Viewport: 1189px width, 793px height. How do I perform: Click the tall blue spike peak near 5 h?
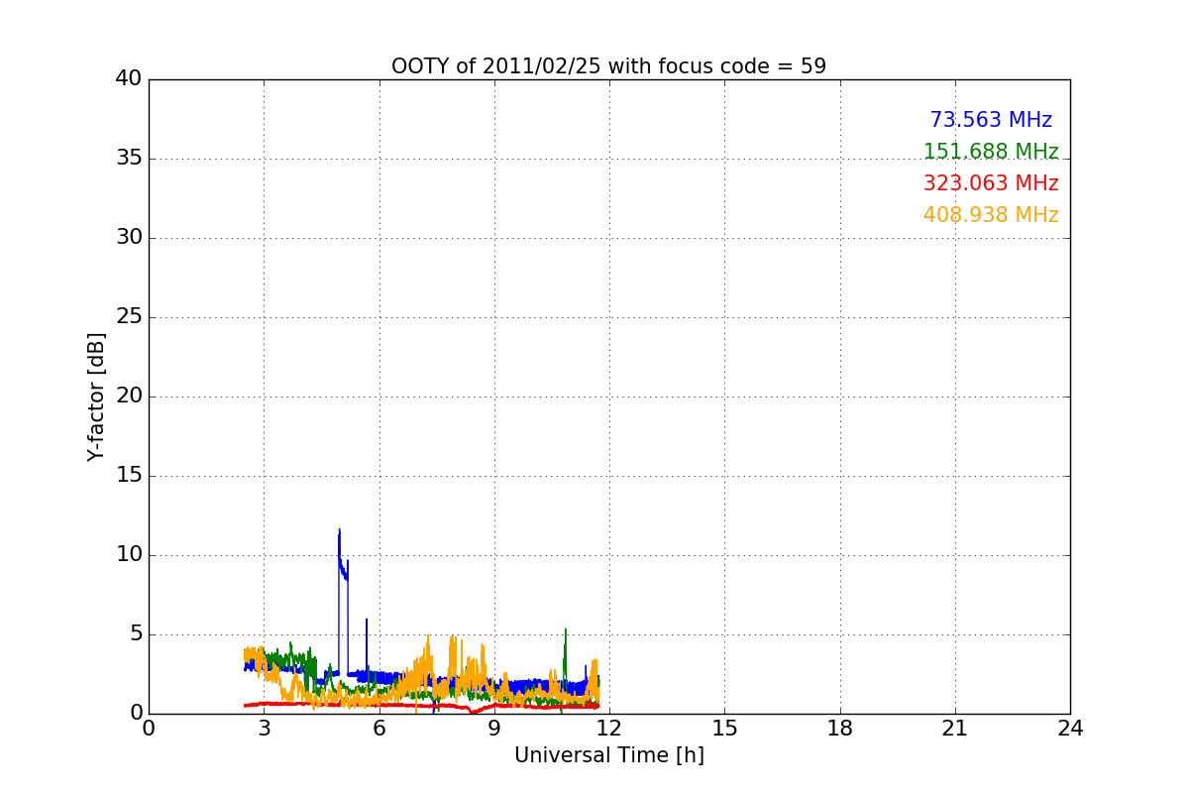click(339, 530)
